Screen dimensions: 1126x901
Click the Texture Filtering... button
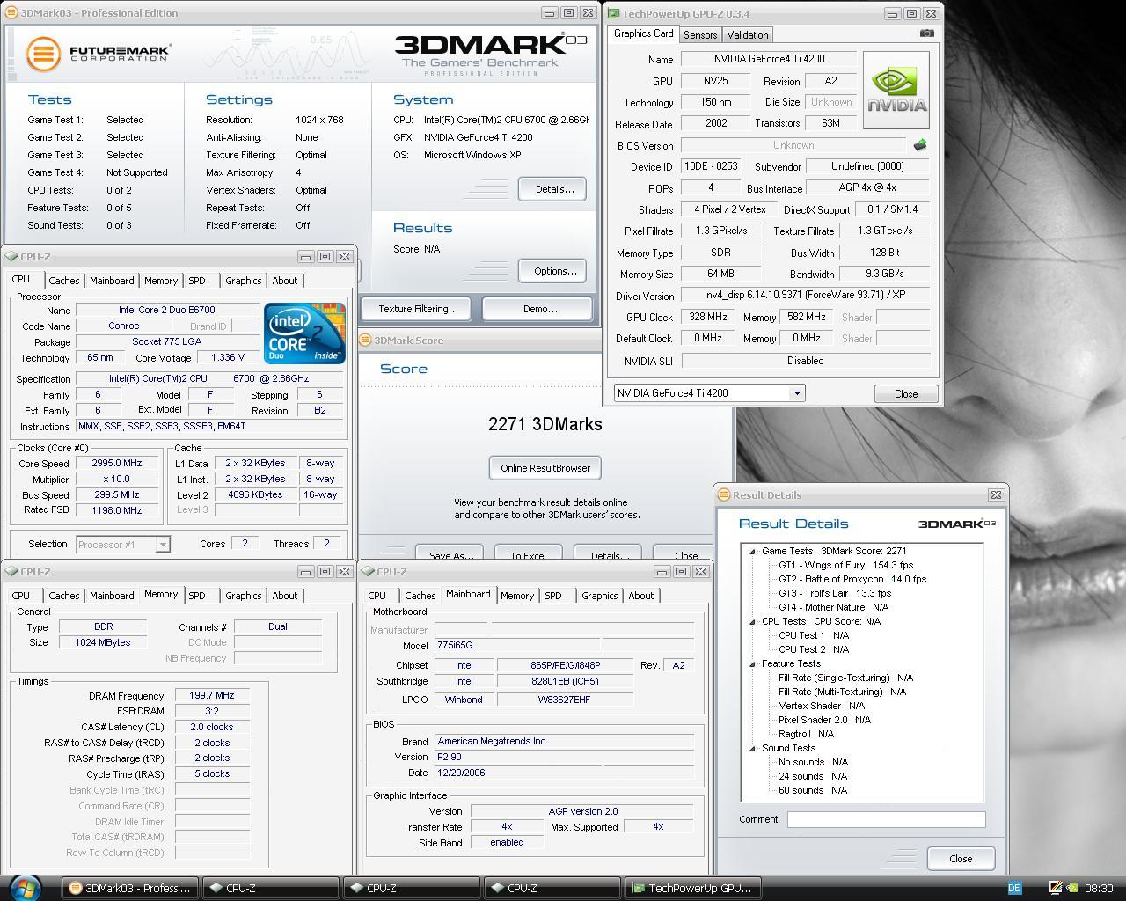click(418, 309)
